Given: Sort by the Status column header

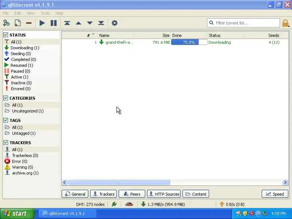Looking at the screenshot, I should 225,35.
